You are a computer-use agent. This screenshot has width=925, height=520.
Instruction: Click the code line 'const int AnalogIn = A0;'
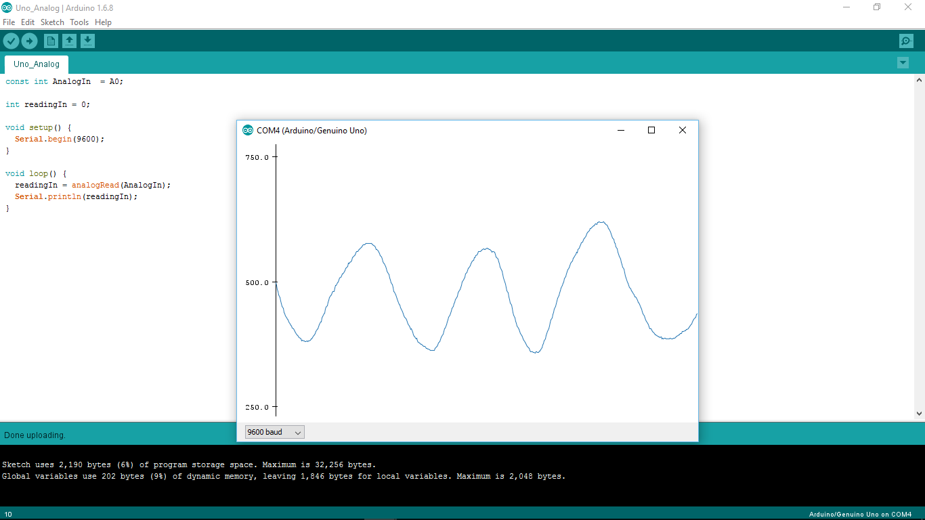coord(64,81)
